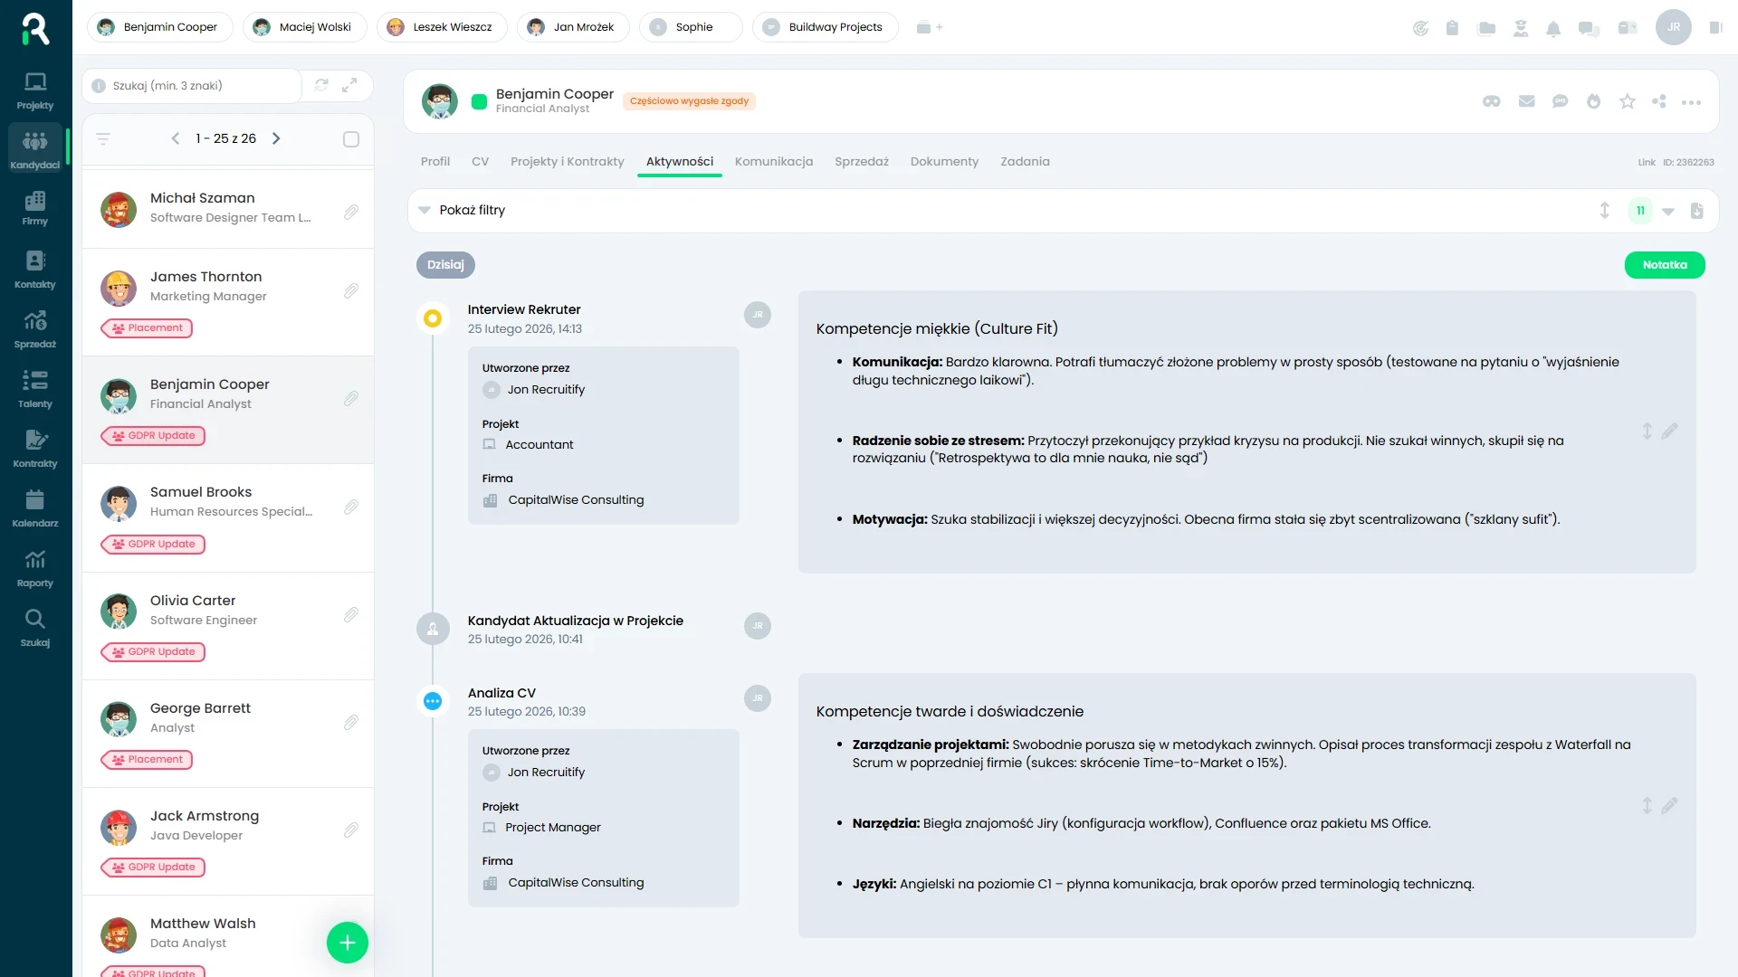The image size is (1738, 977).
Task: Click the refresh icon next to the search field
Action: 321,85
